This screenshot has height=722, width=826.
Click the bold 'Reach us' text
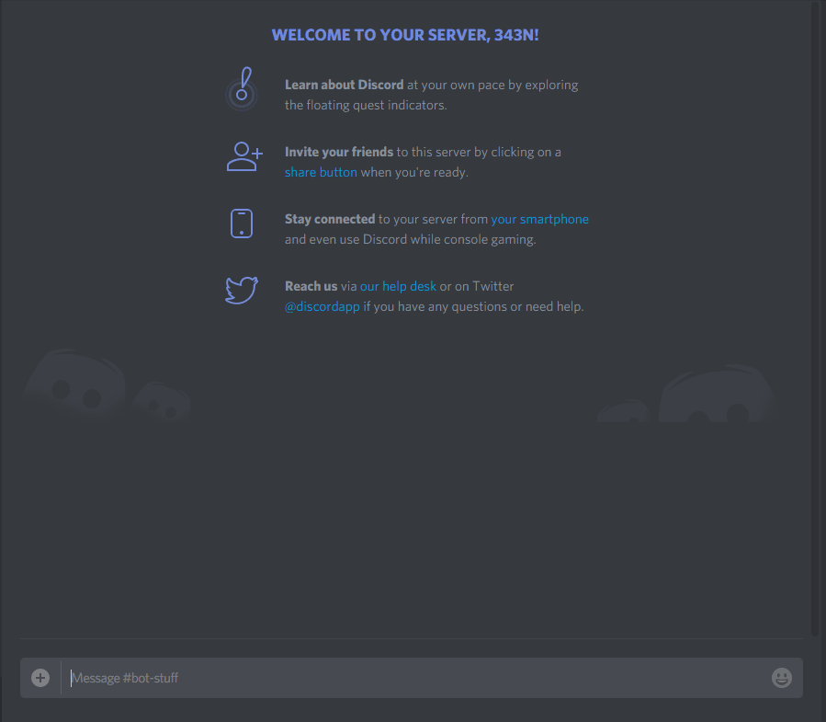point(311,286)
